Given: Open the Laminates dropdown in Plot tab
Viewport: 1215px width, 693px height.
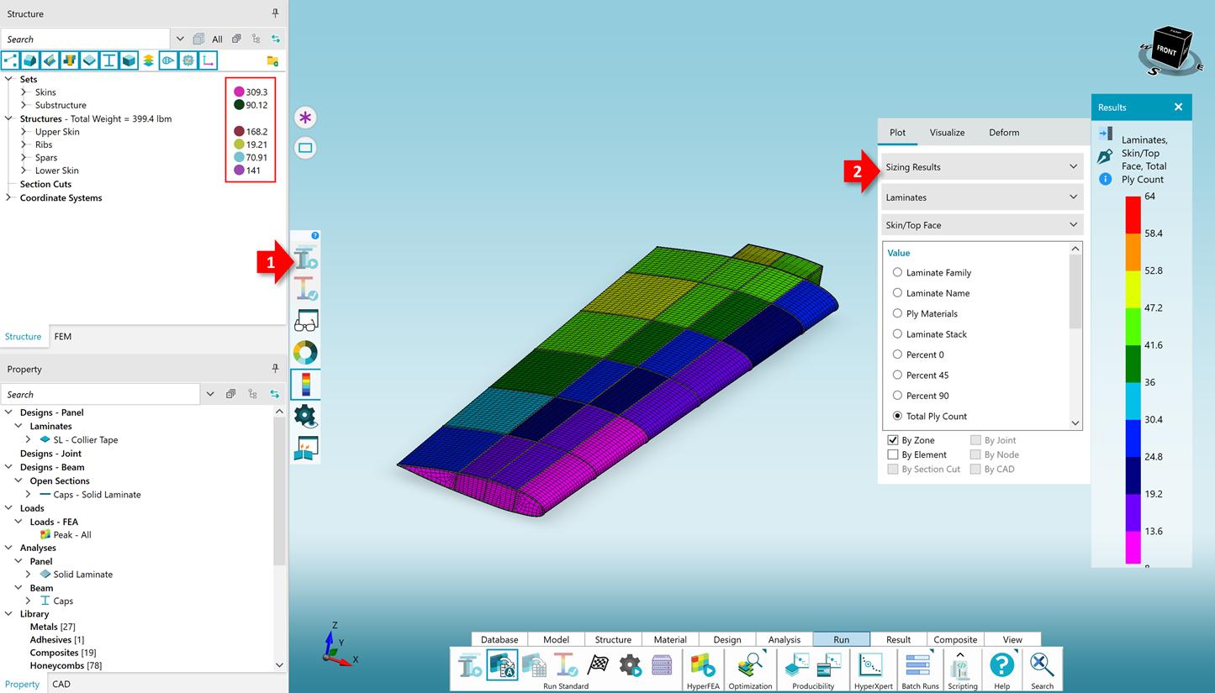Looking at the screenshot, I should [981, 197].
